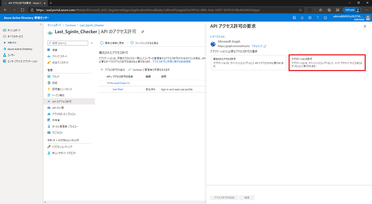Collapse the app resource menu

pyautogui.click(x=92, y=43)
